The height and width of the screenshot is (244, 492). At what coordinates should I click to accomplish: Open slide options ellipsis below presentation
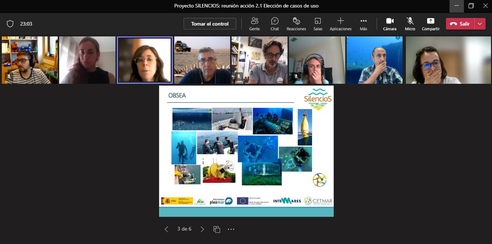point(231,229)
